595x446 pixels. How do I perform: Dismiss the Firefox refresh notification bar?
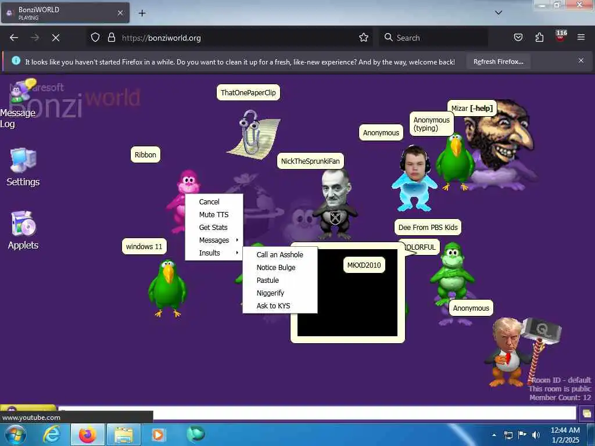(x=581, y=60)
